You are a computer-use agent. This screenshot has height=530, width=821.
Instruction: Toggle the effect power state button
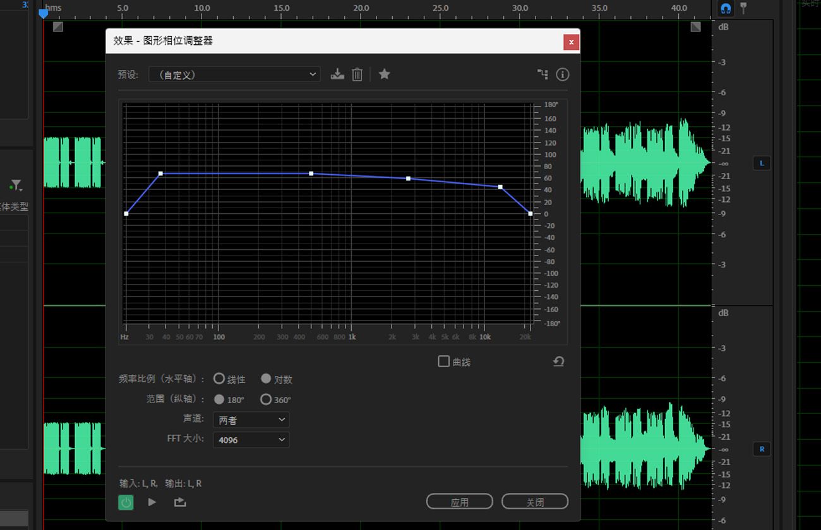coord(126,502)
